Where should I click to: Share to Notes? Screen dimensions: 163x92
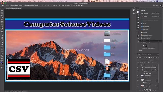(x=145, y=32)
